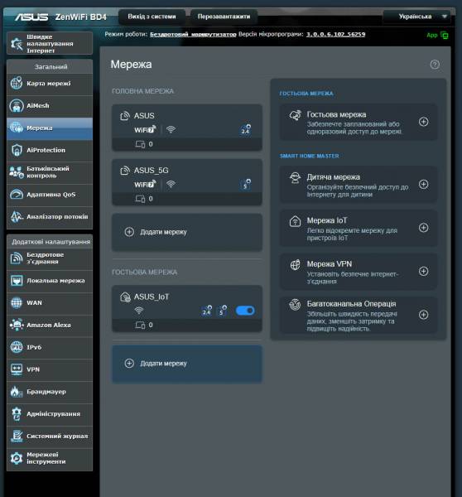Click the Wireless (Бездротове з'єднання) icon

[17, 258]
